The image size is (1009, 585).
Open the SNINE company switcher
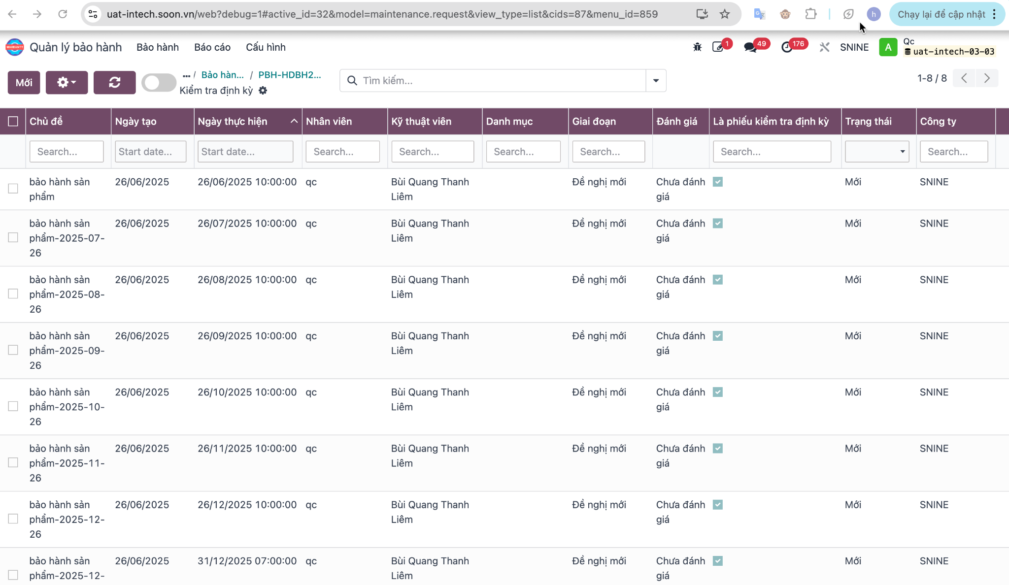pyautogui.click(x=854, y=47)
